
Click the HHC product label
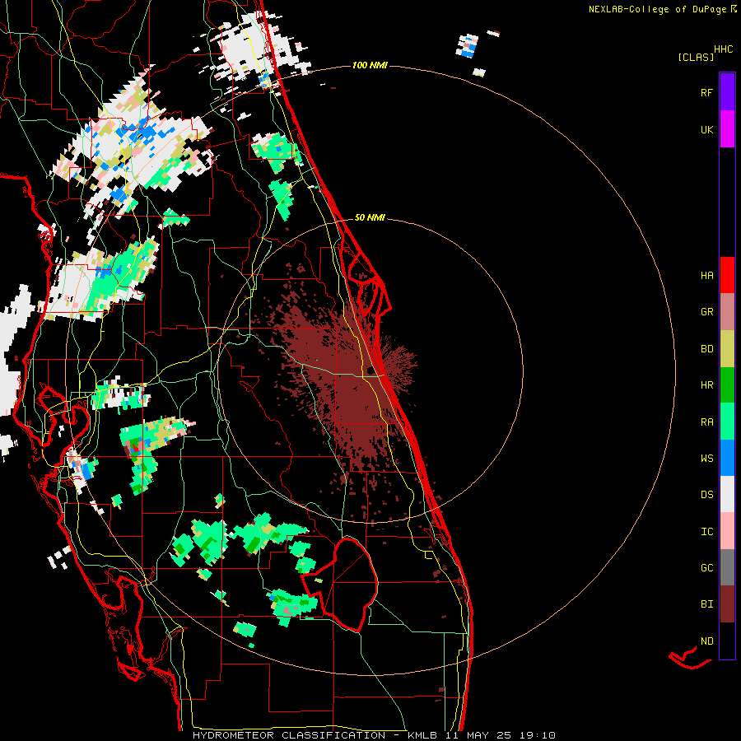[724, 49]
